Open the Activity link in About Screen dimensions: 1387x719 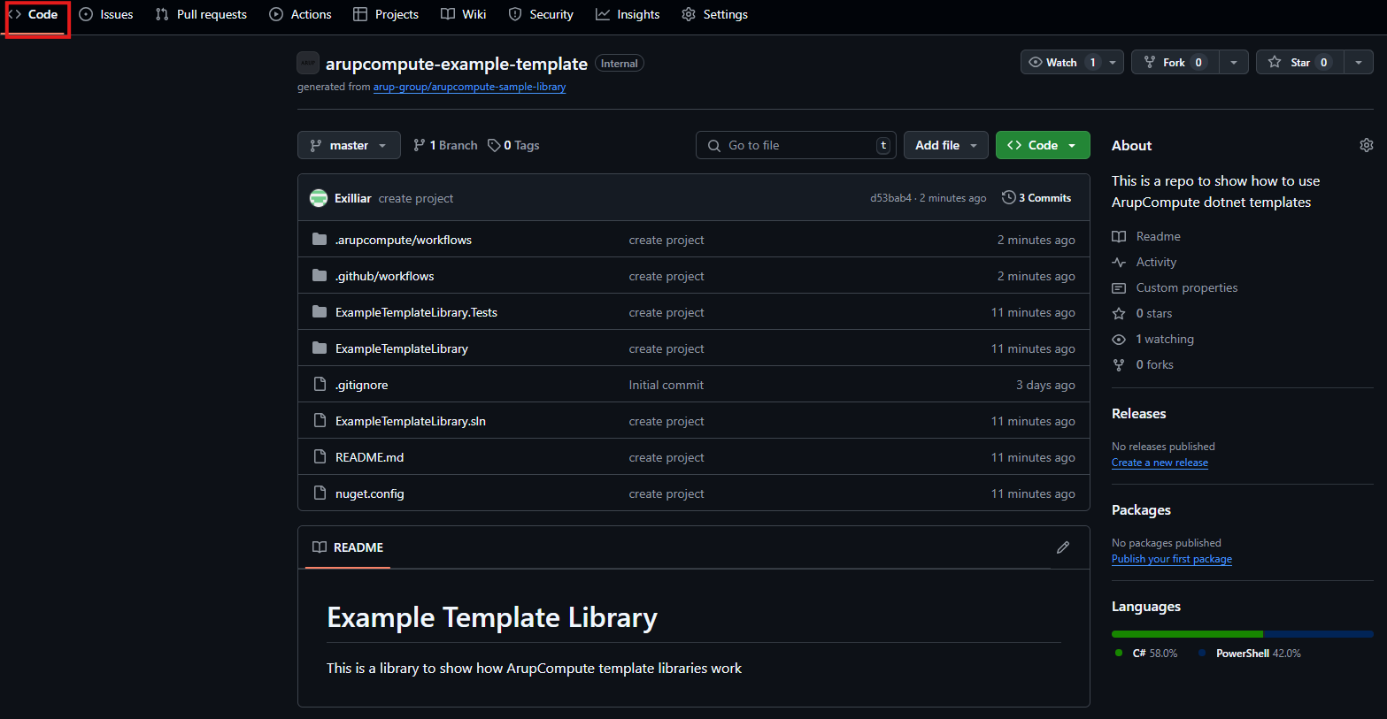click(x=1144, y=262)
